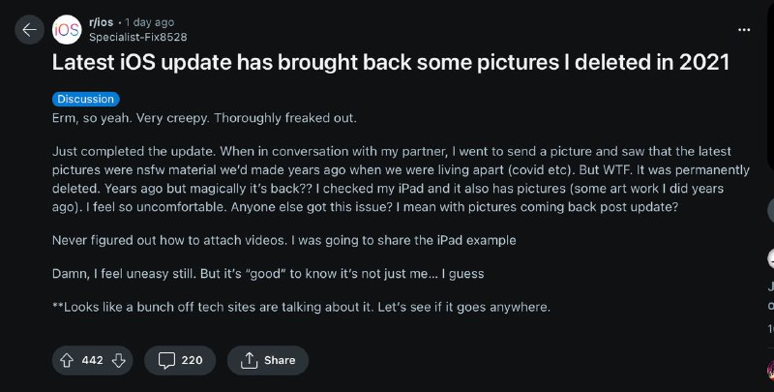Click the speech bubble comment icon
Image resolution: width=774 pixels, height=392 pixels.
[x=166, y=360]
